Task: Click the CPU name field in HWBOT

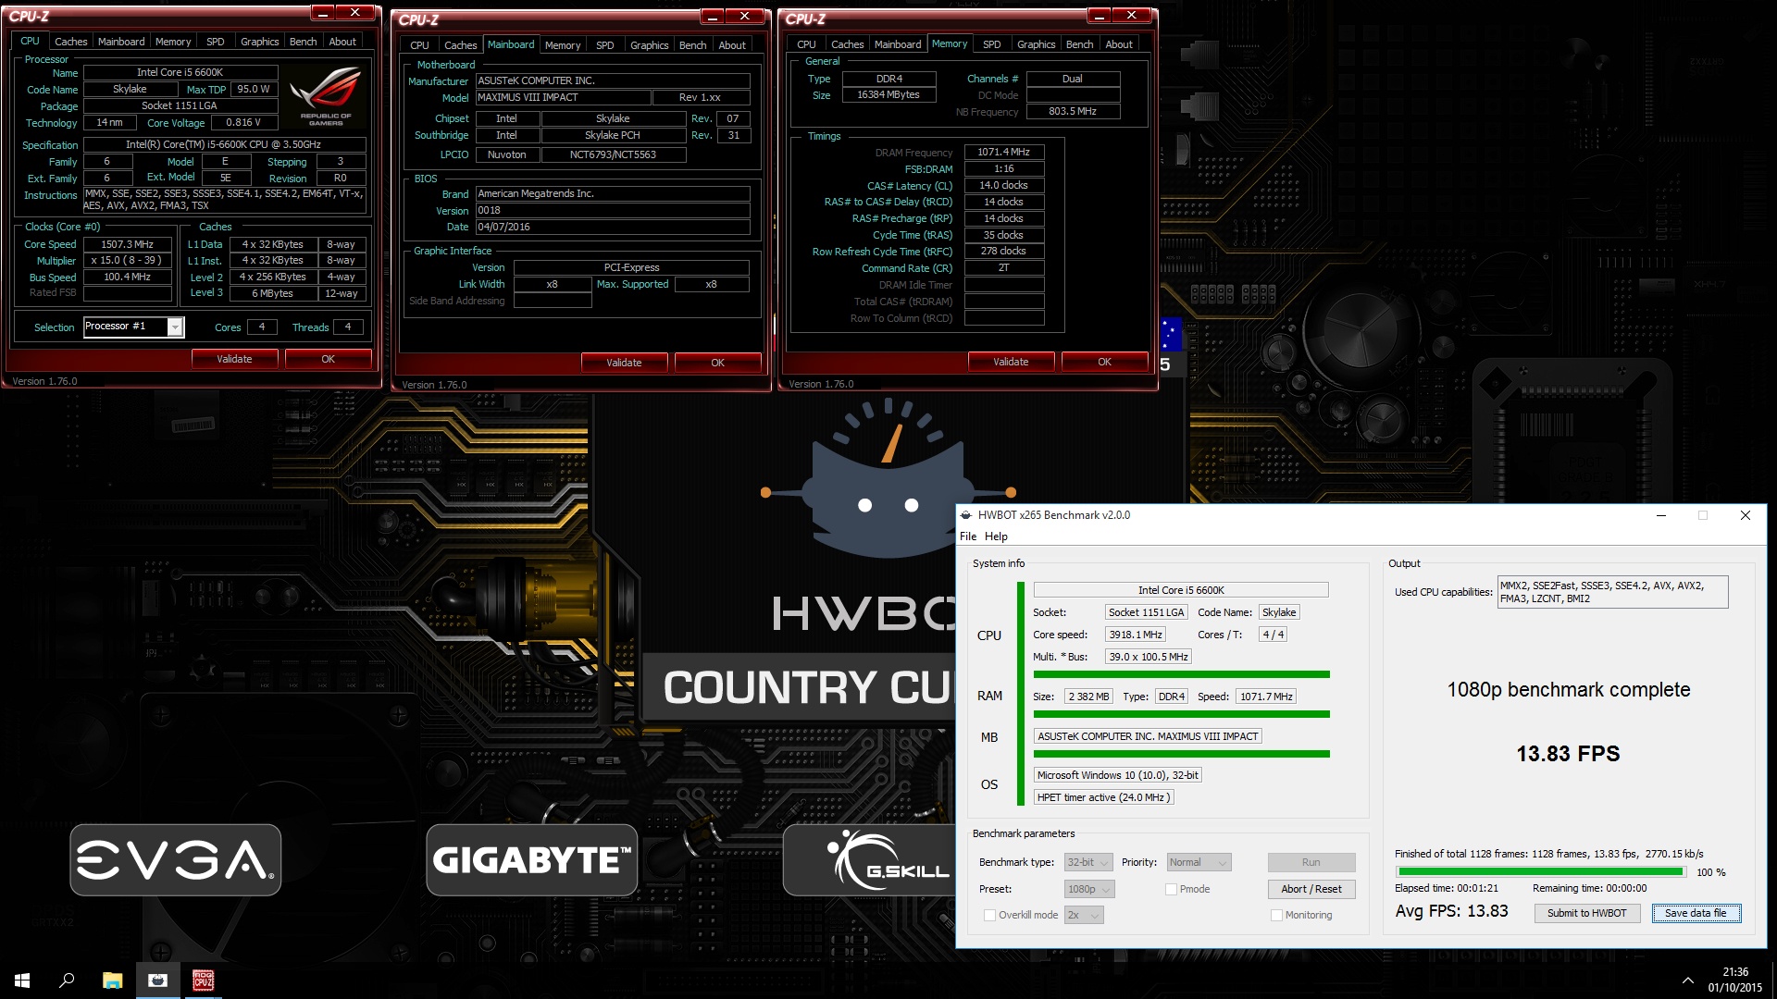Action: point(1181,590)
